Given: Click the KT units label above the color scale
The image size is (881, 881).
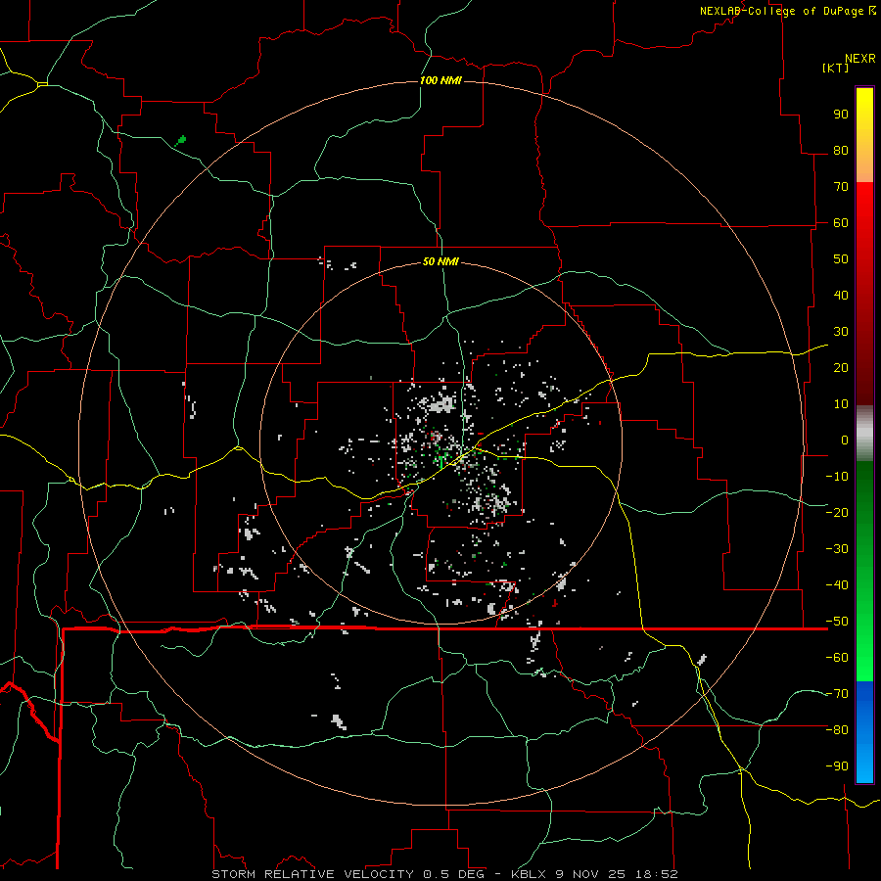Looking at the screenshot, I should [x=835, y=68].
